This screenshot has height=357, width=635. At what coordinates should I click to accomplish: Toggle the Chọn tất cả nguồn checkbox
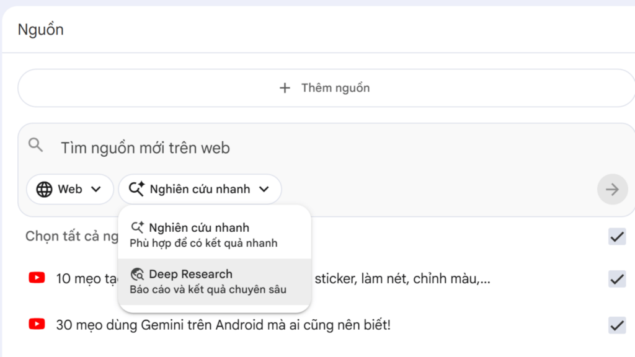pyautogui.click(x=616, y=236)
